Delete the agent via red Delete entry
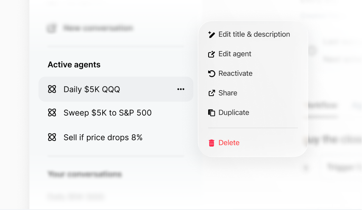Viewport: 362px width, 210px height. pyautogui.click(x=229, y=143)
